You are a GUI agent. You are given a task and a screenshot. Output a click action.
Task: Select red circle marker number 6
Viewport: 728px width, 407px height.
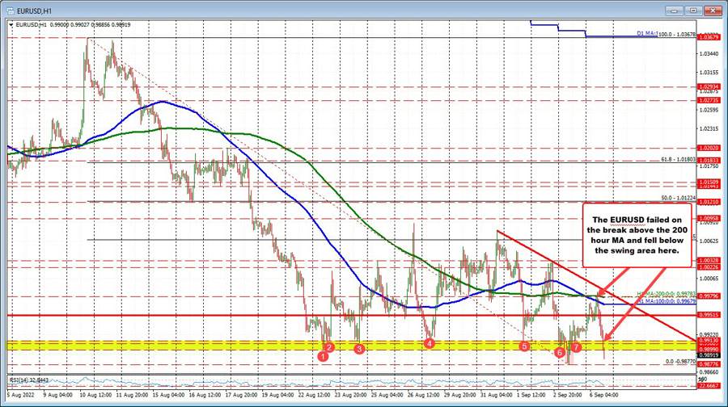[x=559, y=352]
